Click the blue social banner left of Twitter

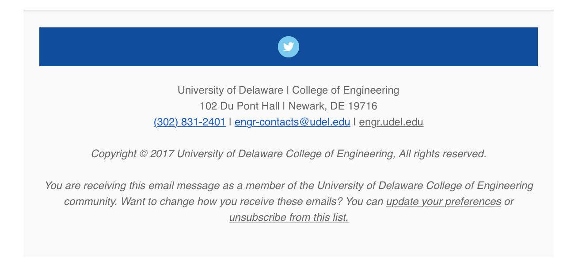tap(158, 47)
